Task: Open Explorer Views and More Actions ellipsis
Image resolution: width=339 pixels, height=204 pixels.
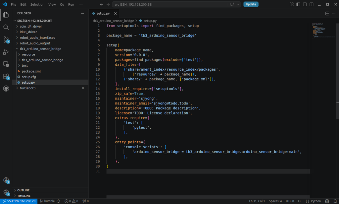Action: tap(82, 13)
